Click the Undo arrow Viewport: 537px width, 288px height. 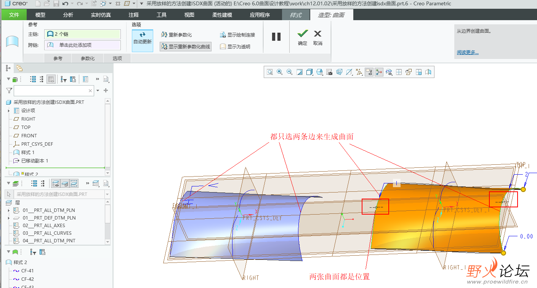pyautogui.click(x=65, y=4)
